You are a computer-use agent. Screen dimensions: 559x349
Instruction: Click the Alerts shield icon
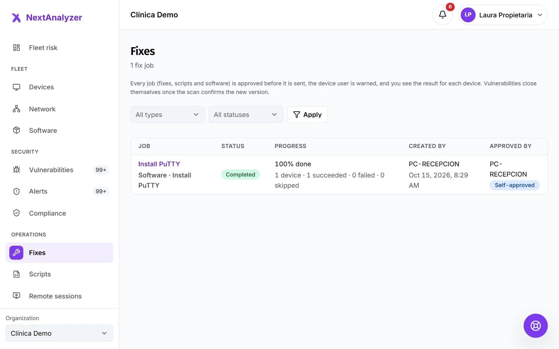pyautogui.click(x=16, y=191)
